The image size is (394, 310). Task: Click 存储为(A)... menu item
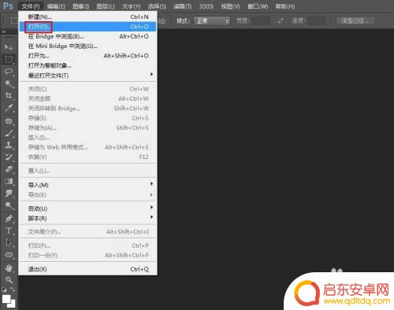click(x=87, y=128)
